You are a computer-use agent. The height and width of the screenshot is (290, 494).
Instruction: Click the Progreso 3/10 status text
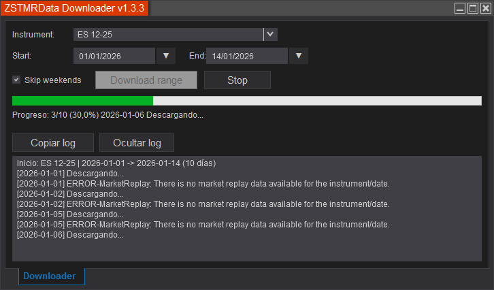point(108,114)
